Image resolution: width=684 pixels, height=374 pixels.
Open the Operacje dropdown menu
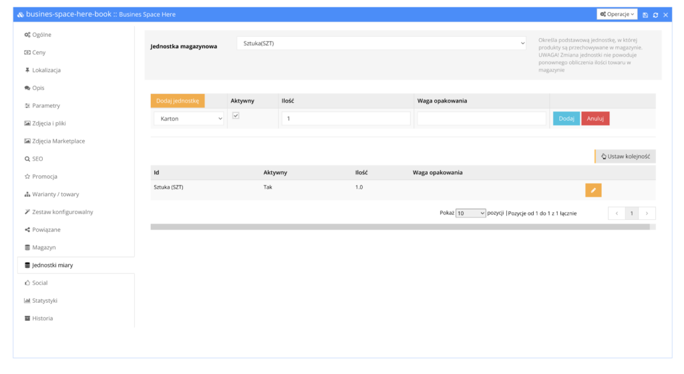[617, 14]
